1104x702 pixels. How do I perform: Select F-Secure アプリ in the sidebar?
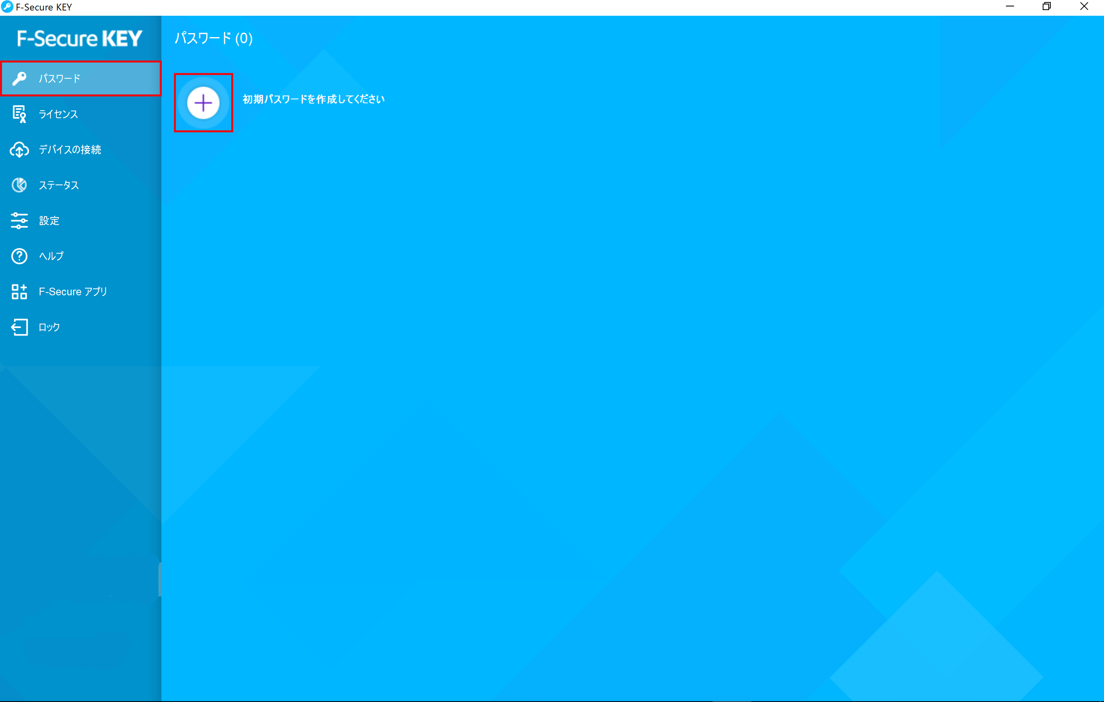pos(81,292)
